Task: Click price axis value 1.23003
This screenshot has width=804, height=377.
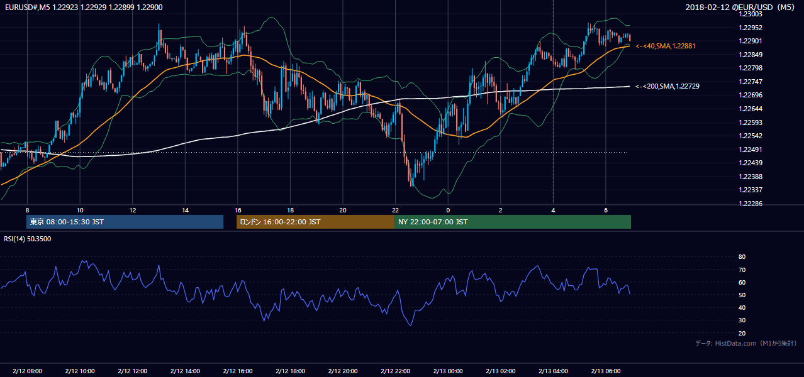Action: point(750,14)
